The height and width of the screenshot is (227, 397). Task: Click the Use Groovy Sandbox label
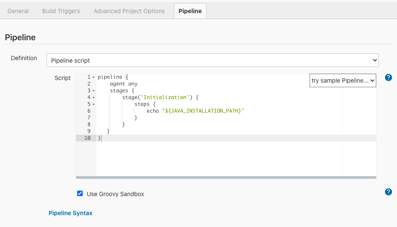115,194
